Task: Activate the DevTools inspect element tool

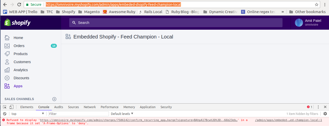Action: click(x=5, y=107)
